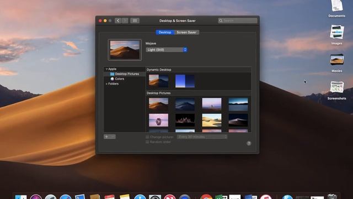The width and height of the screenshot is (353, 199).
Task: Choose the blue Solar Gradients dynamic thumbnail
Action: (x=185, y=81)
